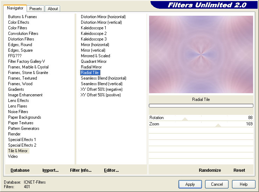Reset the filter settings
Viewport: 259px width, 192px height.
tap(239, 170)
